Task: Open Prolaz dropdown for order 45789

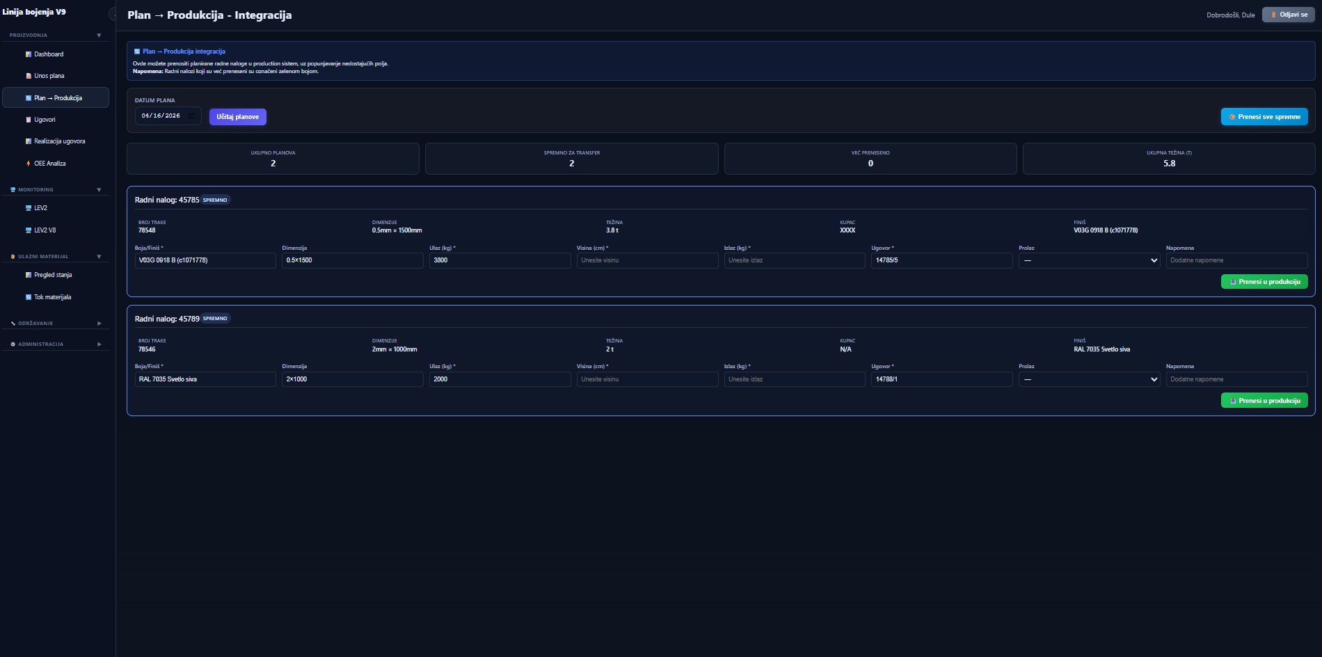Action: coord(1089,379)
